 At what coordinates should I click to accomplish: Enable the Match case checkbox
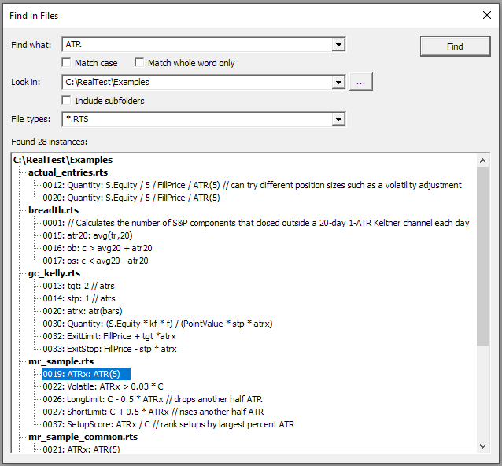point(67,63)
